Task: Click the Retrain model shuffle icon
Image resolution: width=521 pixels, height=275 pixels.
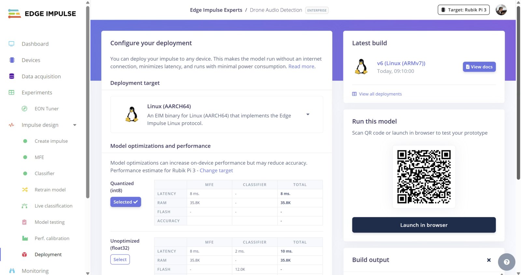Action: click(25, 190)
